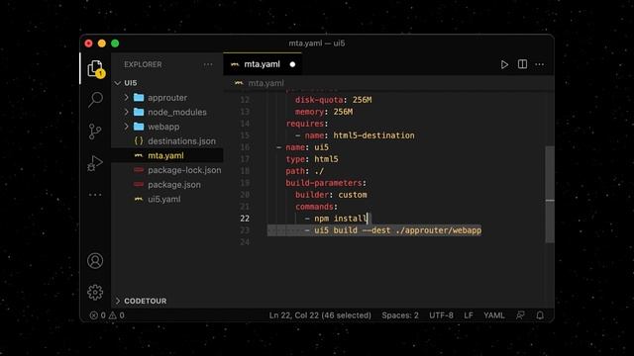
Task: Open the feedback icon in status bar
Action: 520,315
